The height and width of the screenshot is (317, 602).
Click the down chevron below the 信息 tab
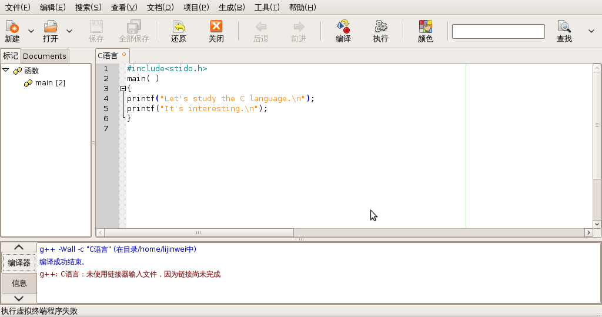(19, 298)
